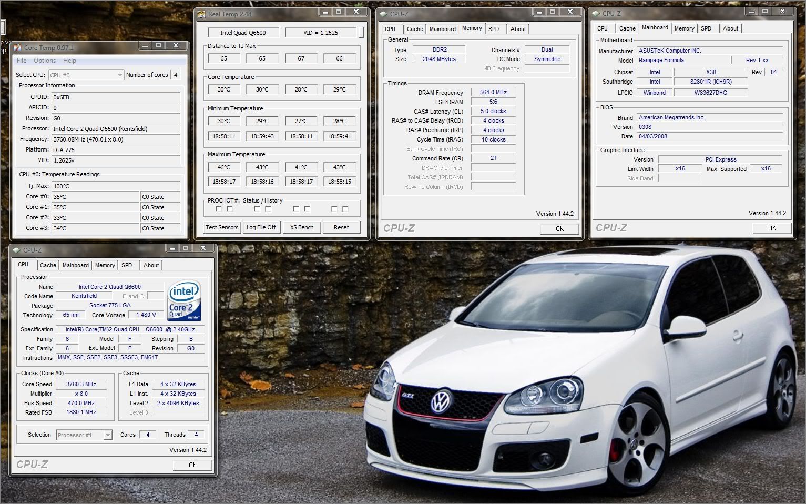Click Reset in Real Temp

point(341,227)
